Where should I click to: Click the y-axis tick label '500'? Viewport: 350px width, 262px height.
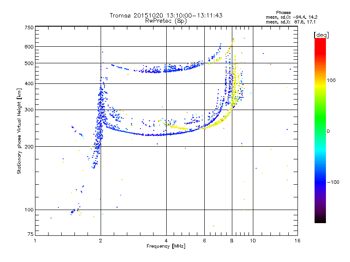click(29, 63)
